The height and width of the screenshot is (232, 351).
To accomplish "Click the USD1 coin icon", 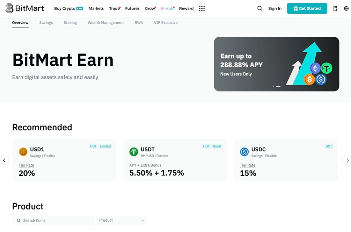I will click(x=23, y=152).
